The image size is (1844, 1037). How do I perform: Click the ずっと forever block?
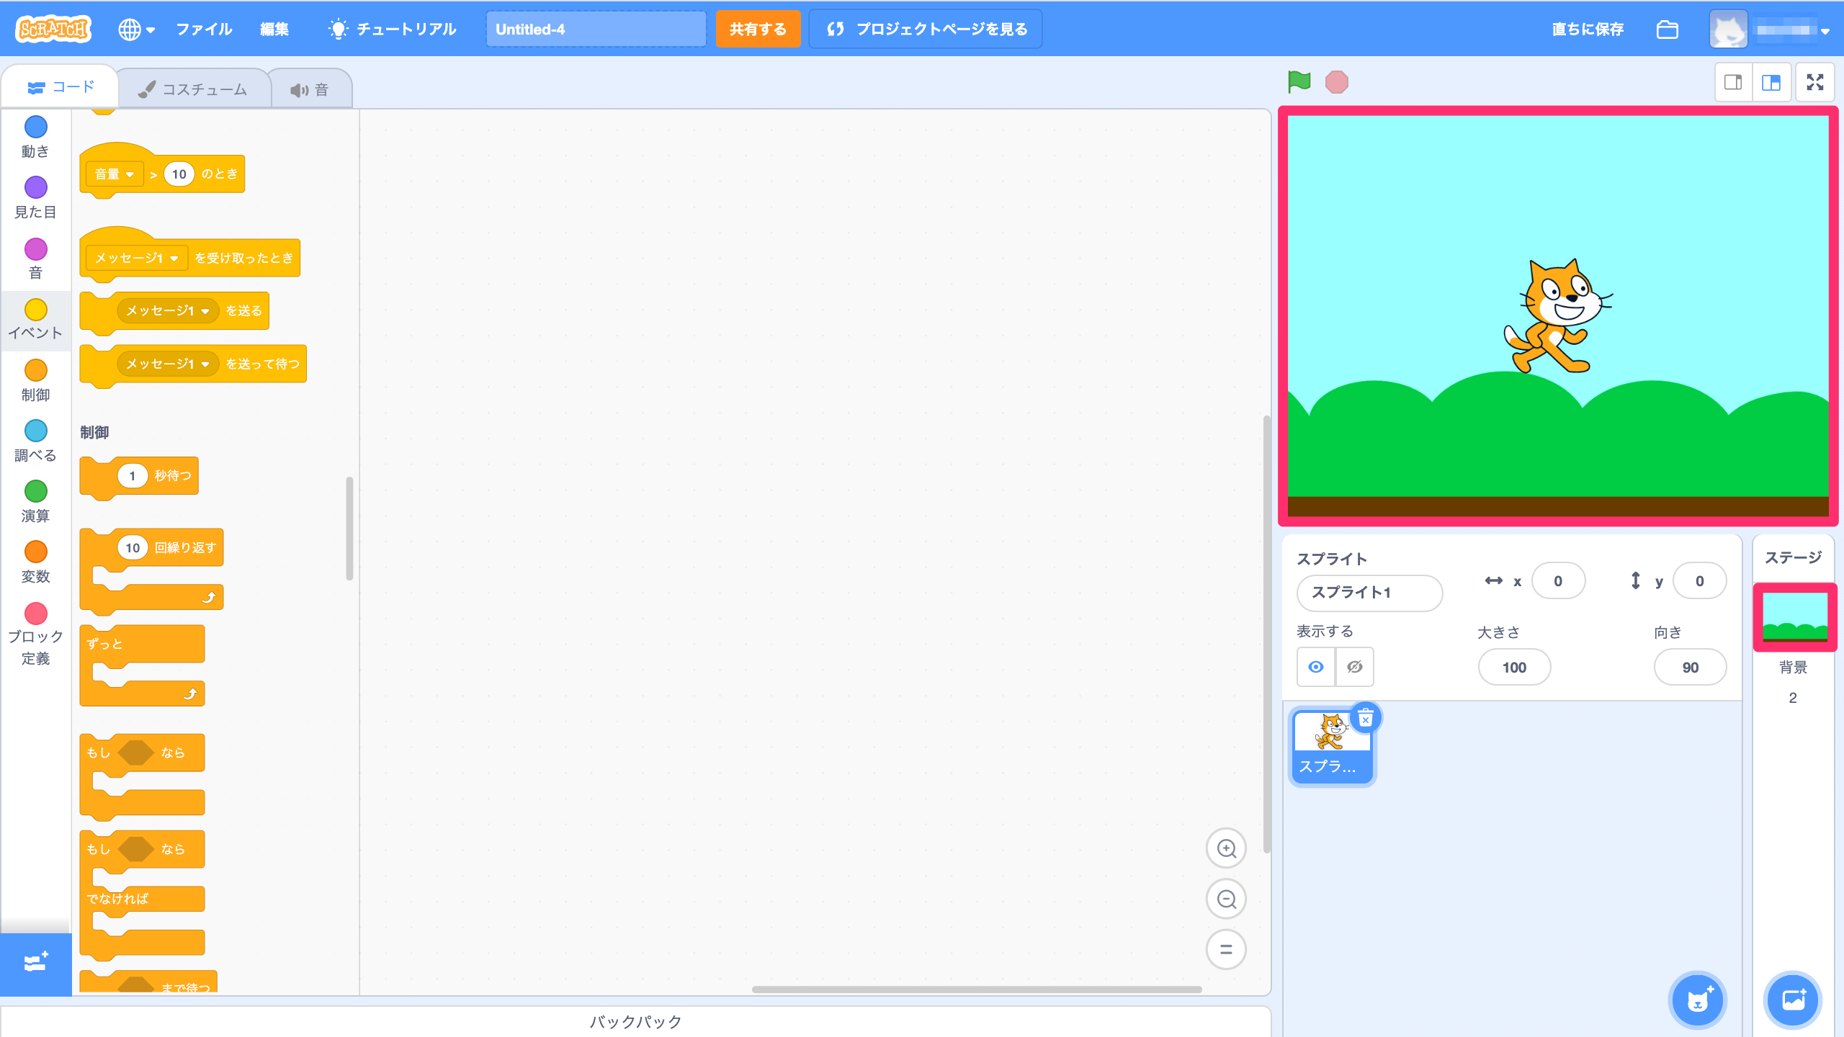tap(143, 666)
